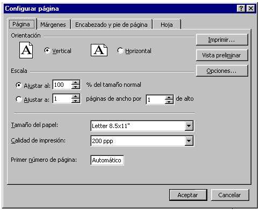Select the Horizontal orientation radio button
This screenshot has height=210, width=260.
(120, 51)
